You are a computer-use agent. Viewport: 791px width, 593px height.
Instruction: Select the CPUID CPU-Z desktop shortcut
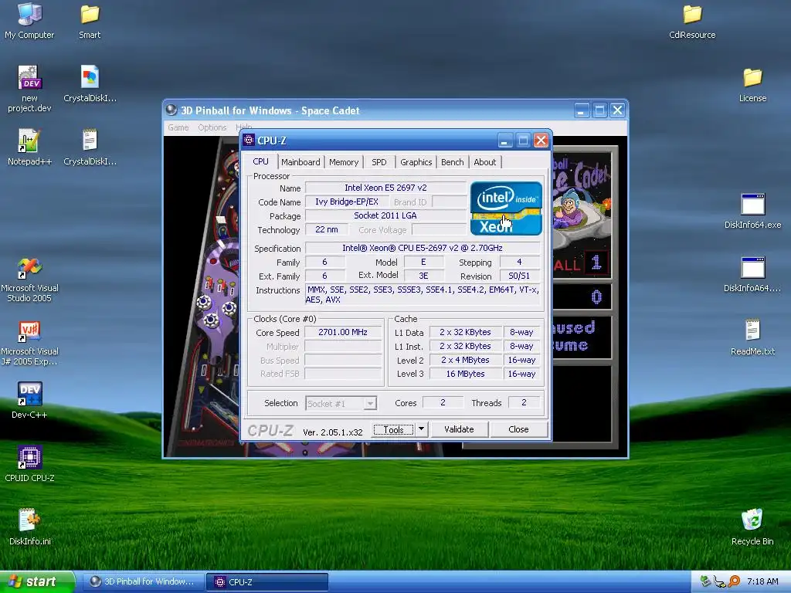(x=29, y=463)
